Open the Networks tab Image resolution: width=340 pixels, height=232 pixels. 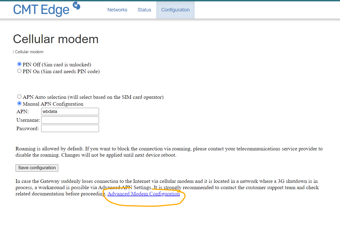tap(117, 10)
